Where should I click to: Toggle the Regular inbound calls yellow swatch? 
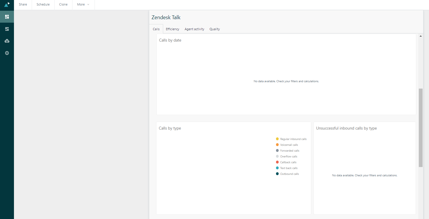277,139
